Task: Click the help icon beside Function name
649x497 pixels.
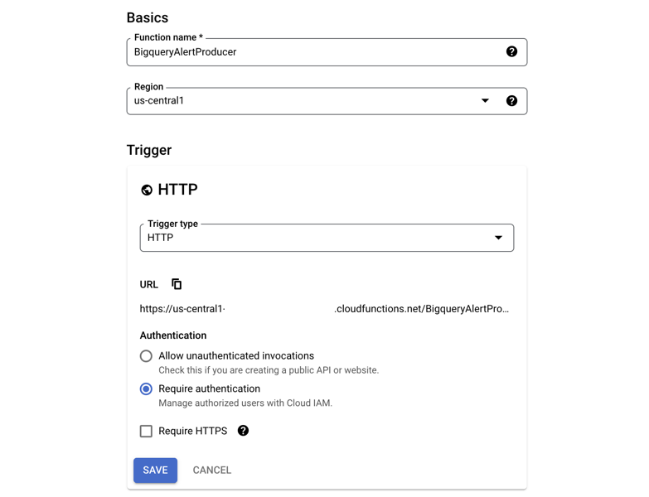Action: (x=511, y=51)
